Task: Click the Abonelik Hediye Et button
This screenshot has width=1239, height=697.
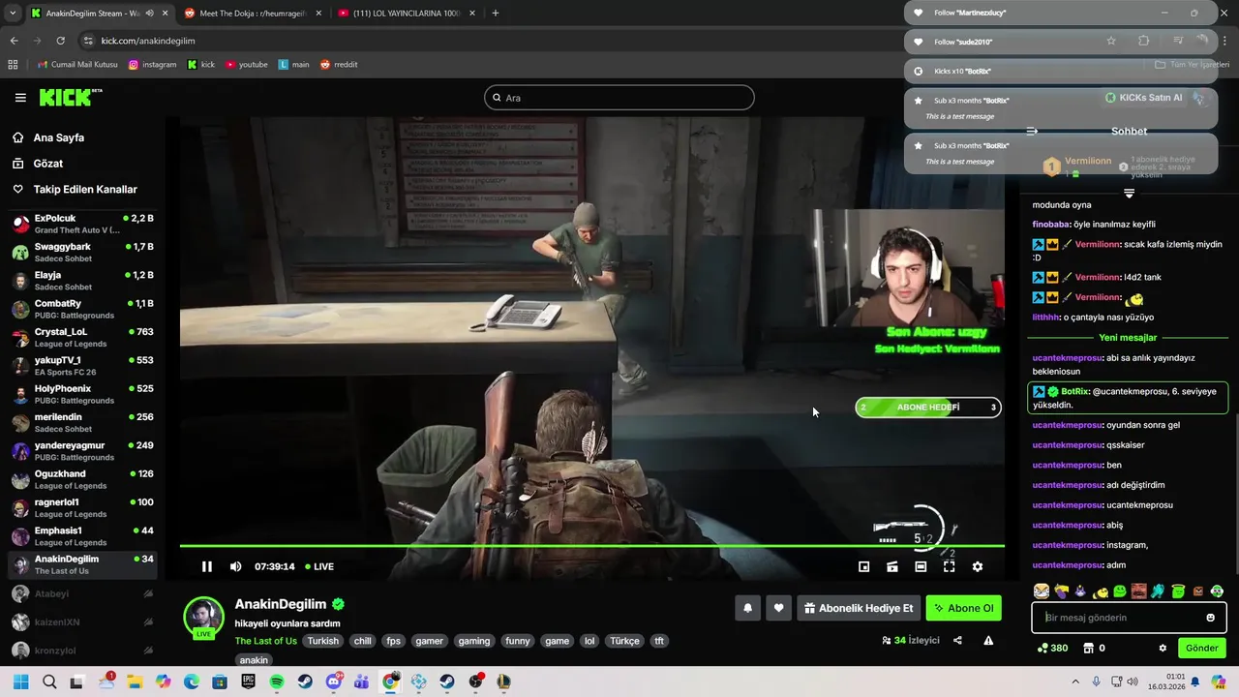Action: point(859,608)
